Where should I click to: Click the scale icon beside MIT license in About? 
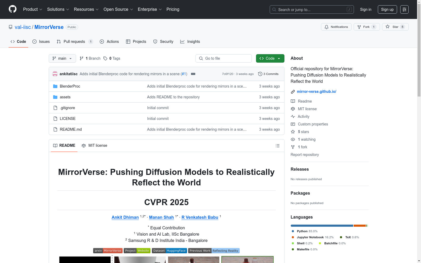(293, 109)
